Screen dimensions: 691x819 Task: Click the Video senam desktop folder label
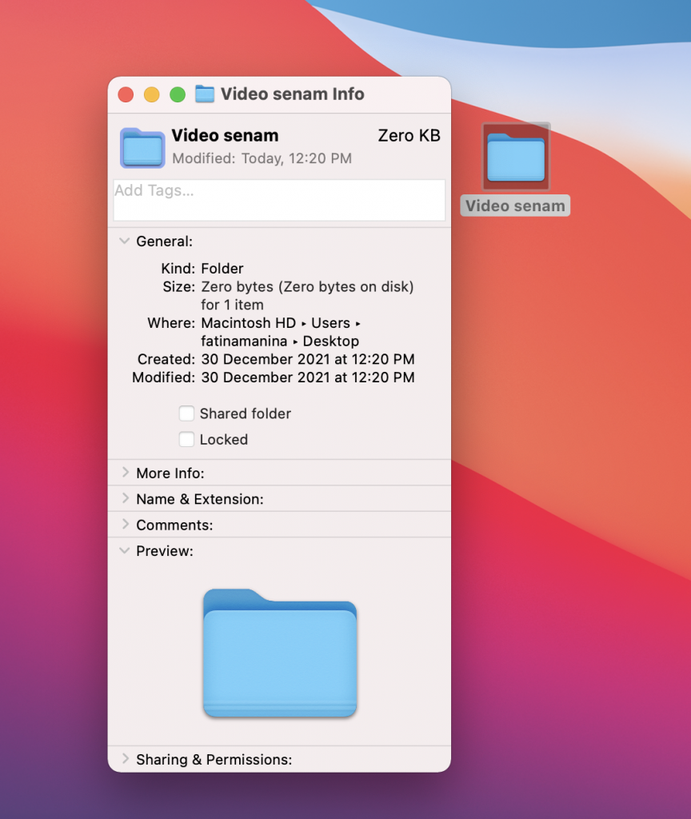[515, 206]
